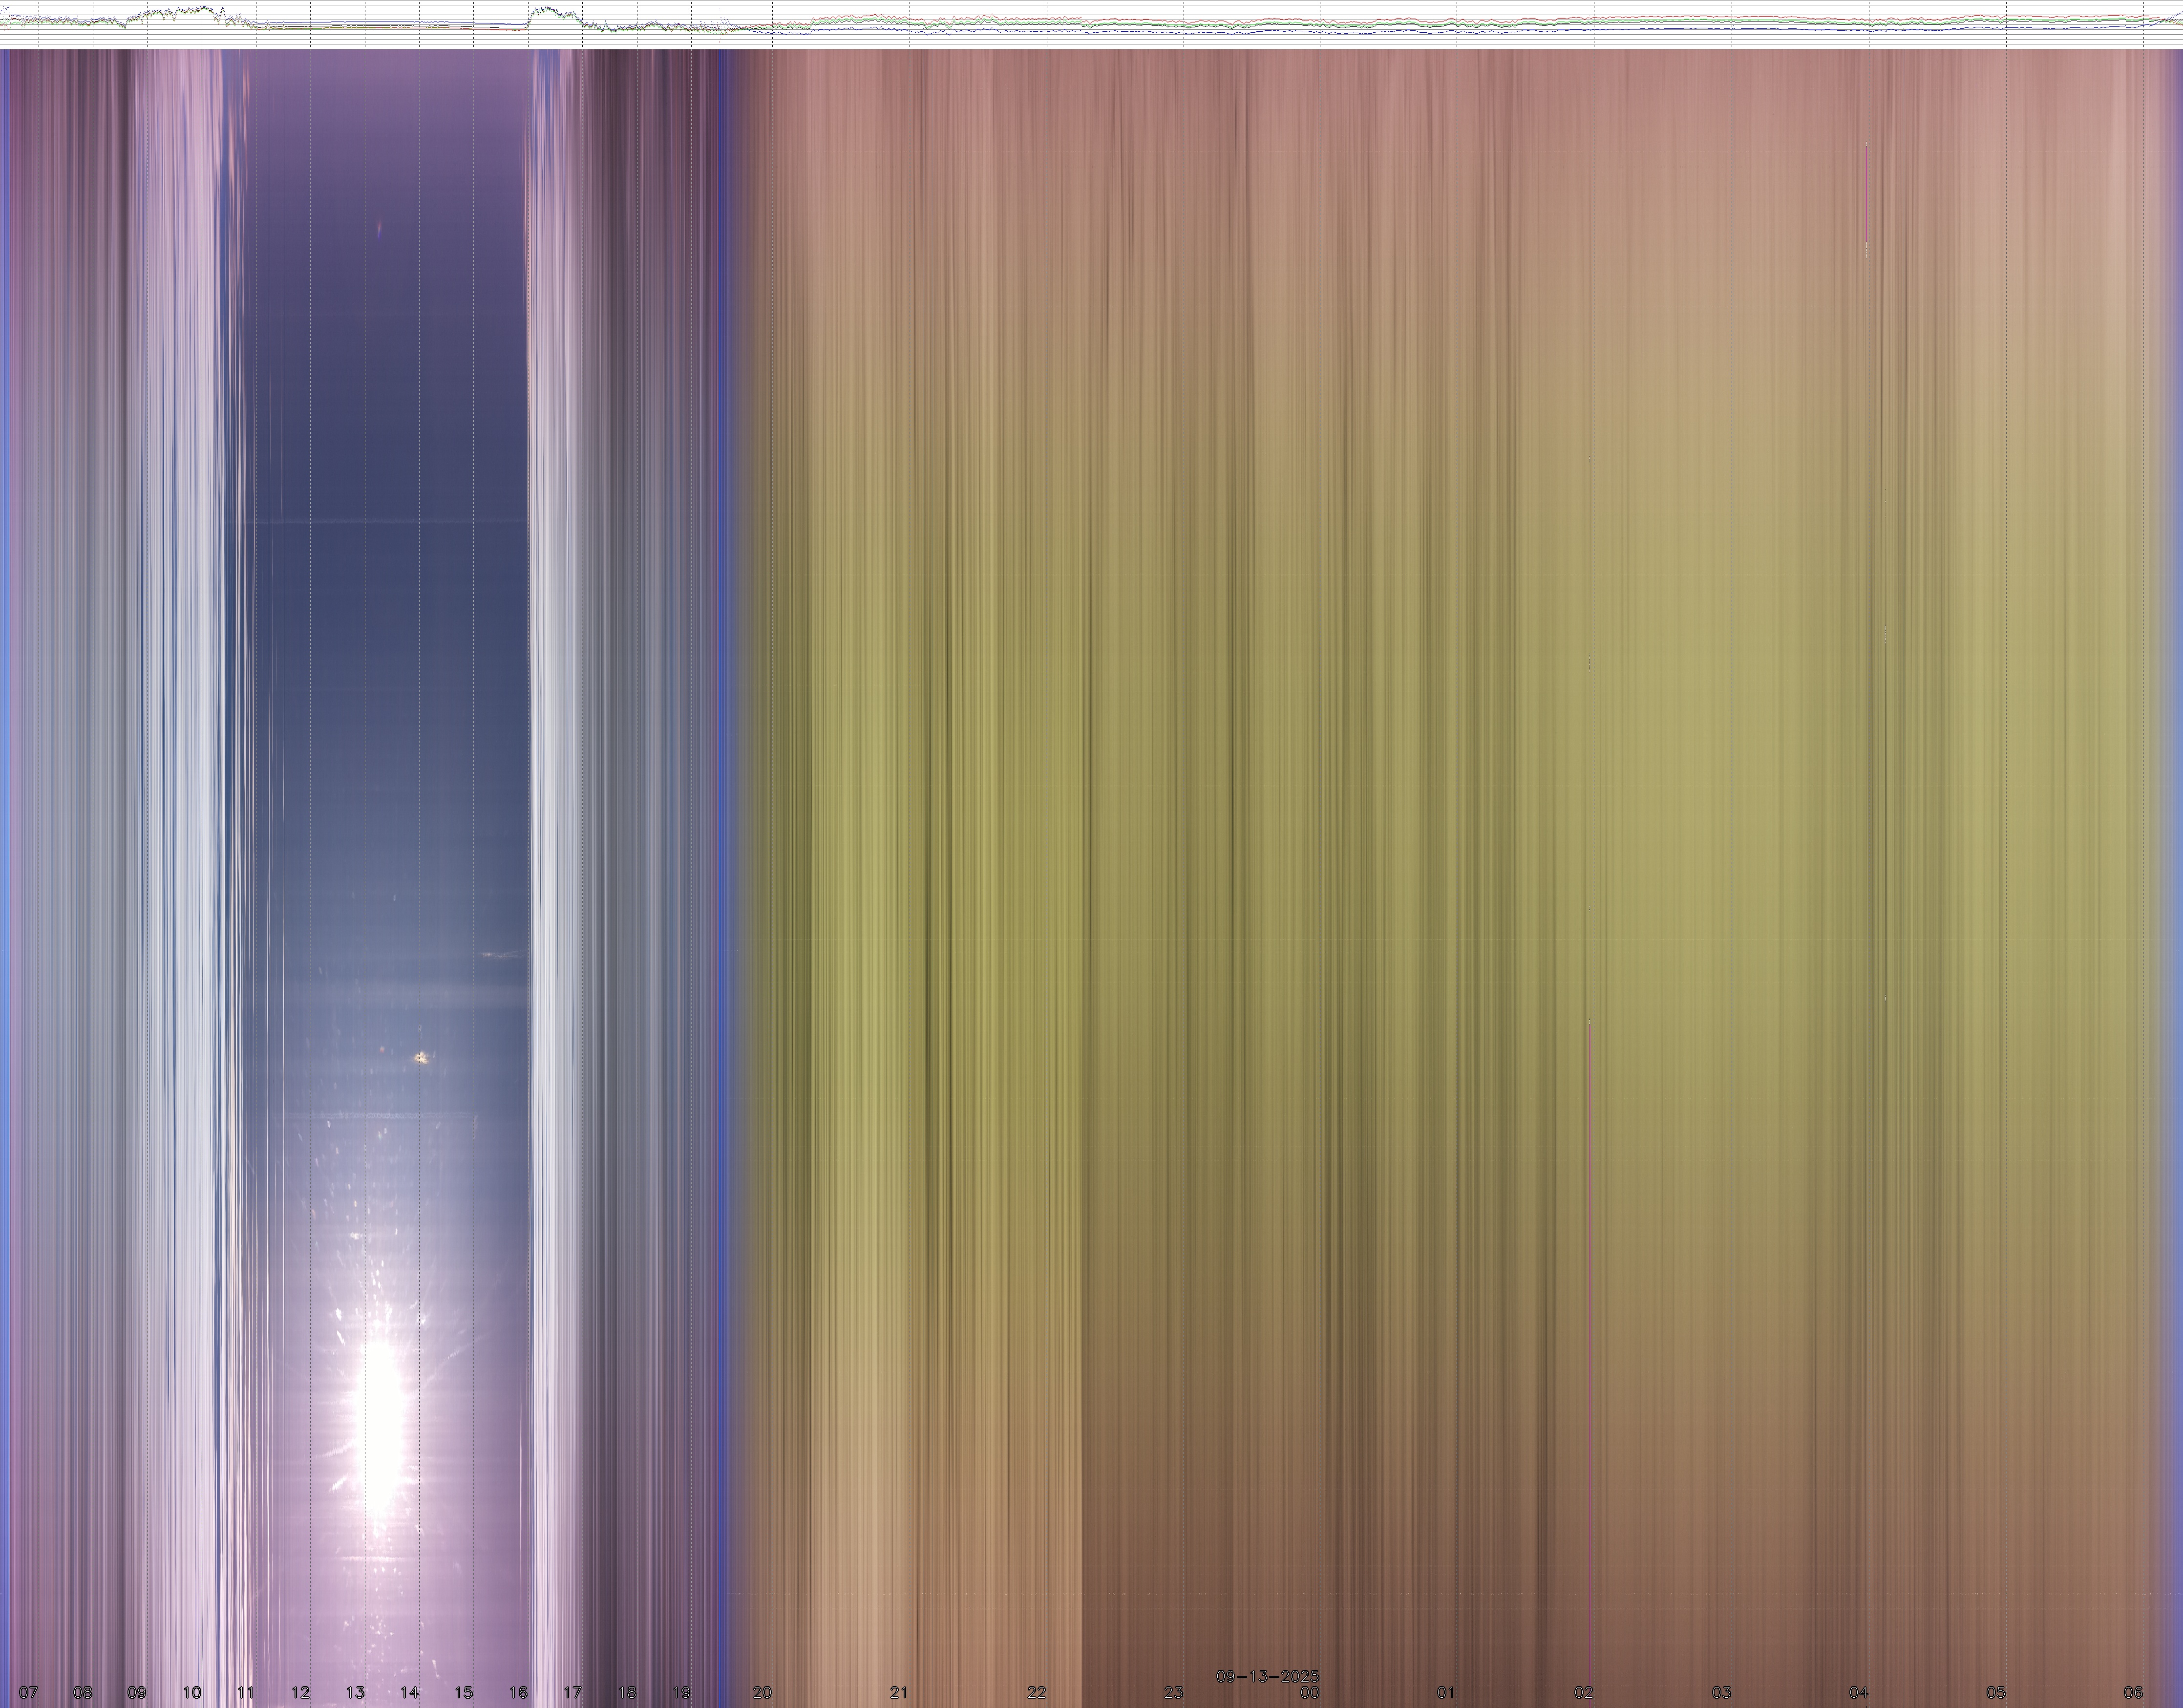2183x1708 pixels.
Task: Click the 19 hour label
Action: [x=682, y=1693]
